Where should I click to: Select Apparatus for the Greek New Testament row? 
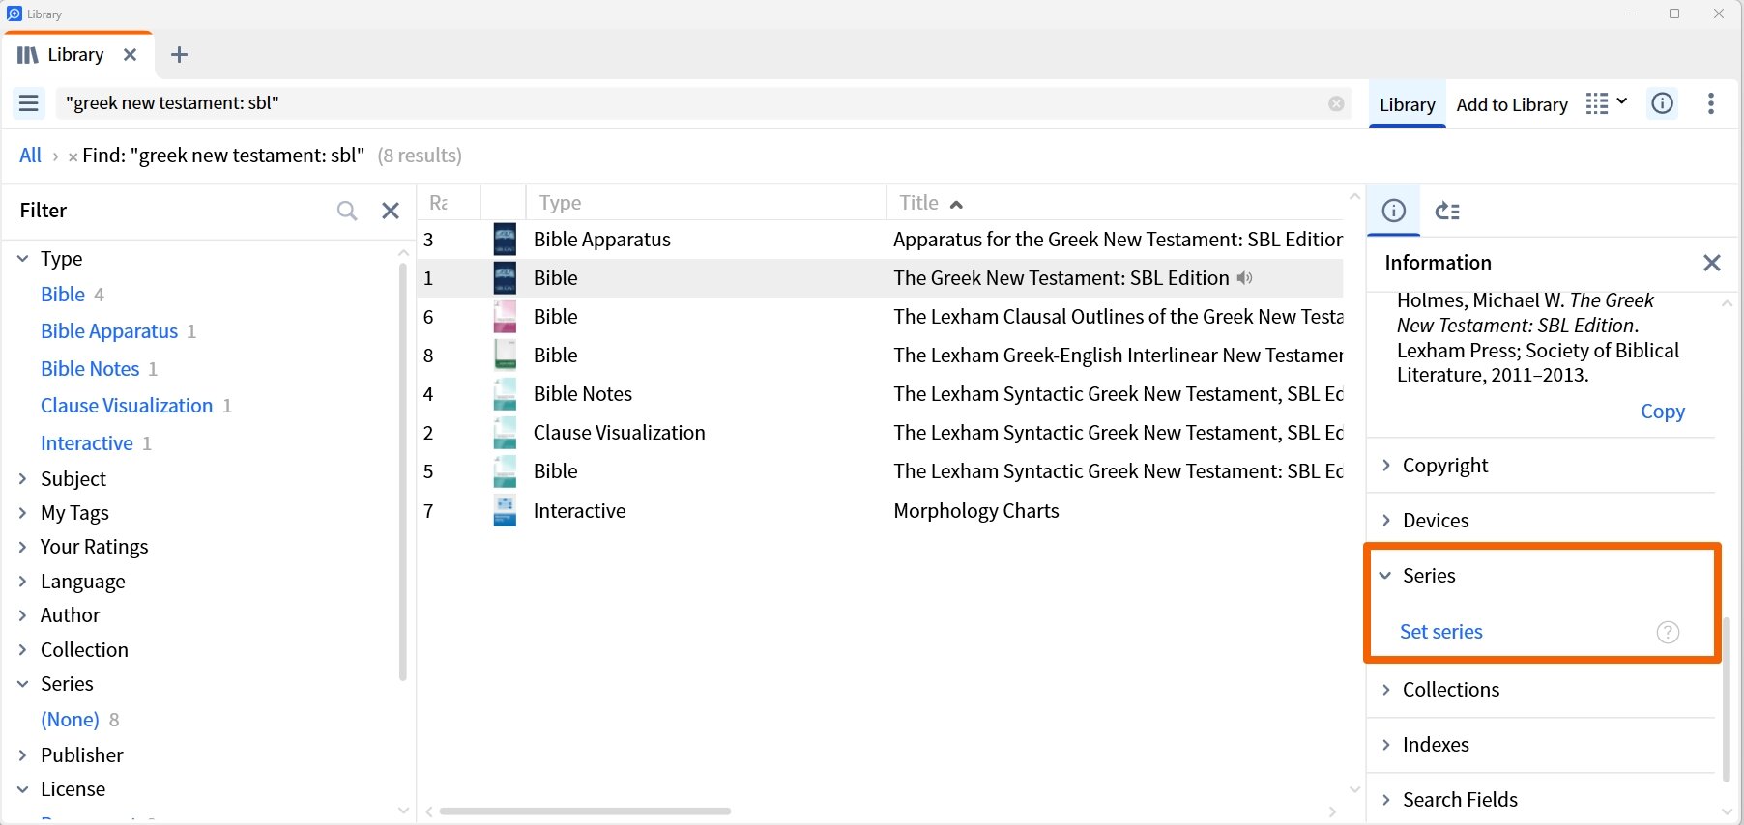point(881,240)
